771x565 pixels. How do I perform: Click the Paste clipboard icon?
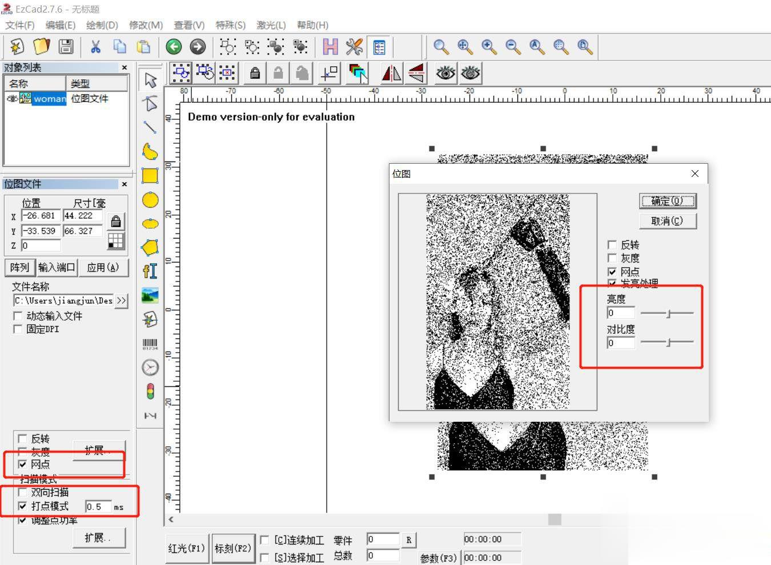click(x=143, y=46)
